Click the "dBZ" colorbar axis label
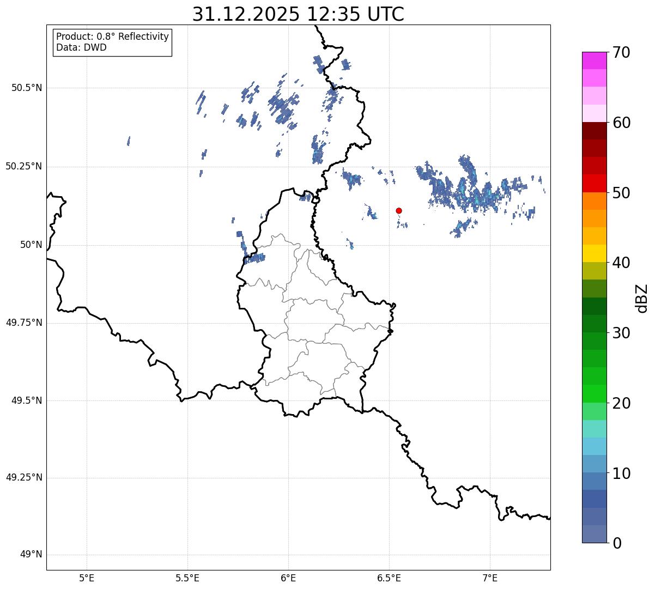Image resolution: width=655 pixels, height=589 pixels. pyautogui.click(x=642, y=297)
